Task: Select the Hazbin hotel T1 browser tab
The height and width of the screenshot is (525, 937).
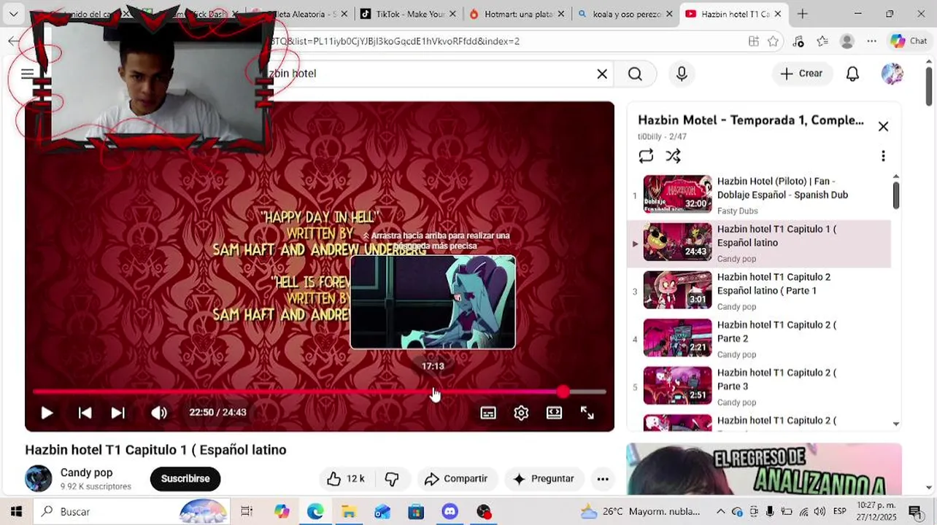Action: pyautogui.click(x=733, y=14)
